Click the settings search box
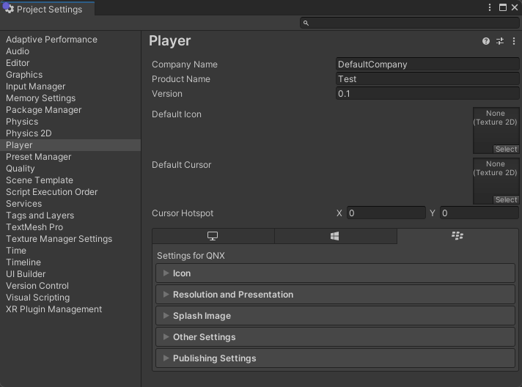The width and height of the screenshot is (522, 387). (410, 23)
